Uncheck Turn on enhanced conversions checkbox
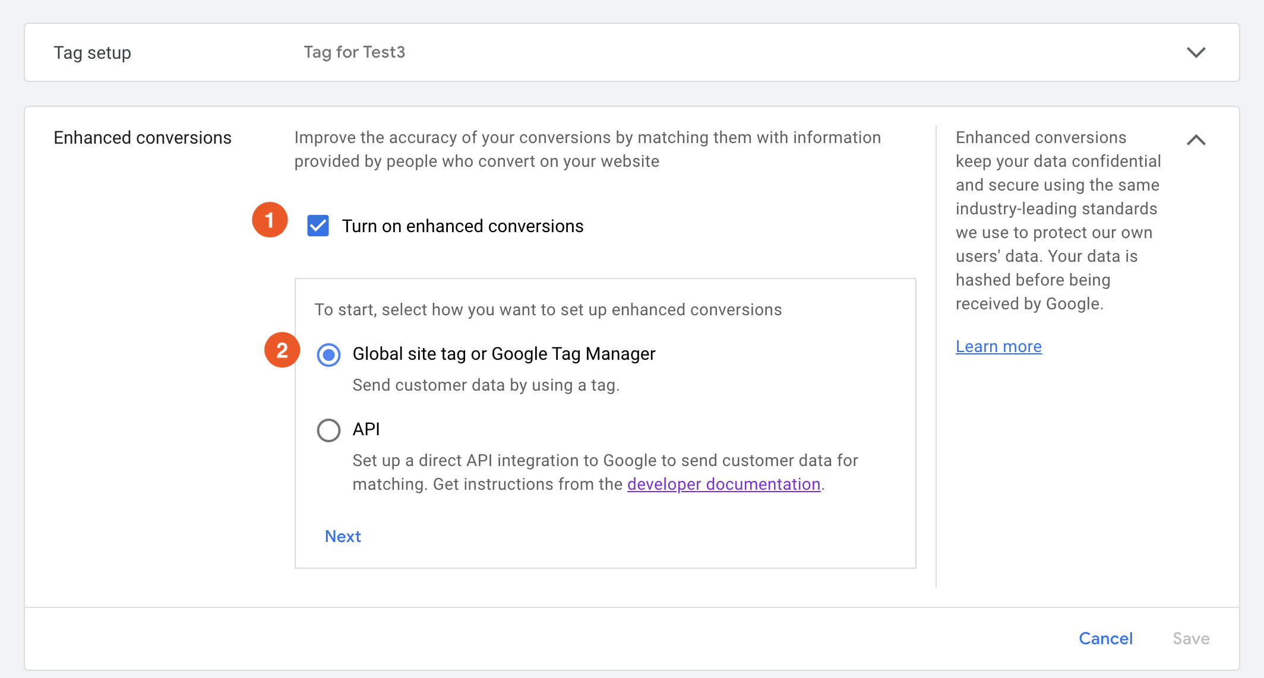Viewport: 1264px width, 678px height. pos(318,226)
